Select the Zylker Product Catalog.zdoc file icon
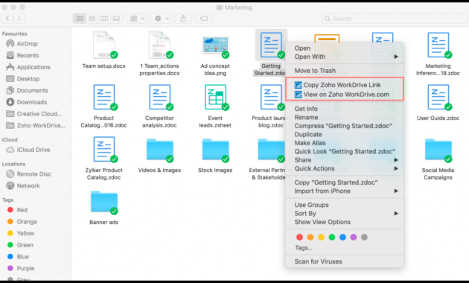469x283 pixels. coord(104,150)
